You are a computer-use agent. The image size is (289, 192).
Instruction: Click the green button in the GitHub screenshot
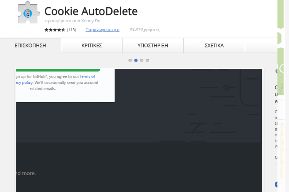(x=58, y=70)
